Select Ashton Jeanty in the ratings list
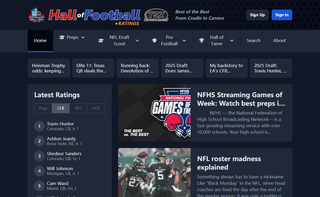 coord(61,139)
